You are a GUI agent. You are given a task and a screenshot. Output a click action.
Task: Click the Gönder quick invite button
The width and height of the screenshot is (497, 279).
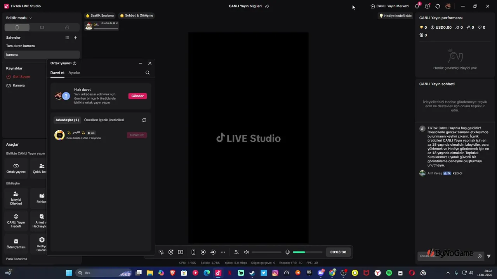click(x=137, y=96)
